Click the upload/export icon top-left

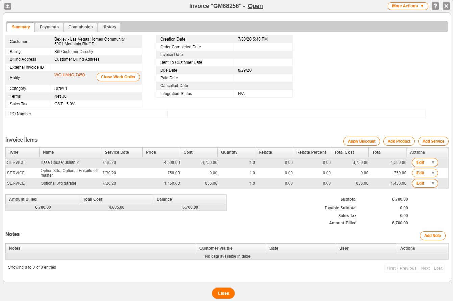pos(8,6)
